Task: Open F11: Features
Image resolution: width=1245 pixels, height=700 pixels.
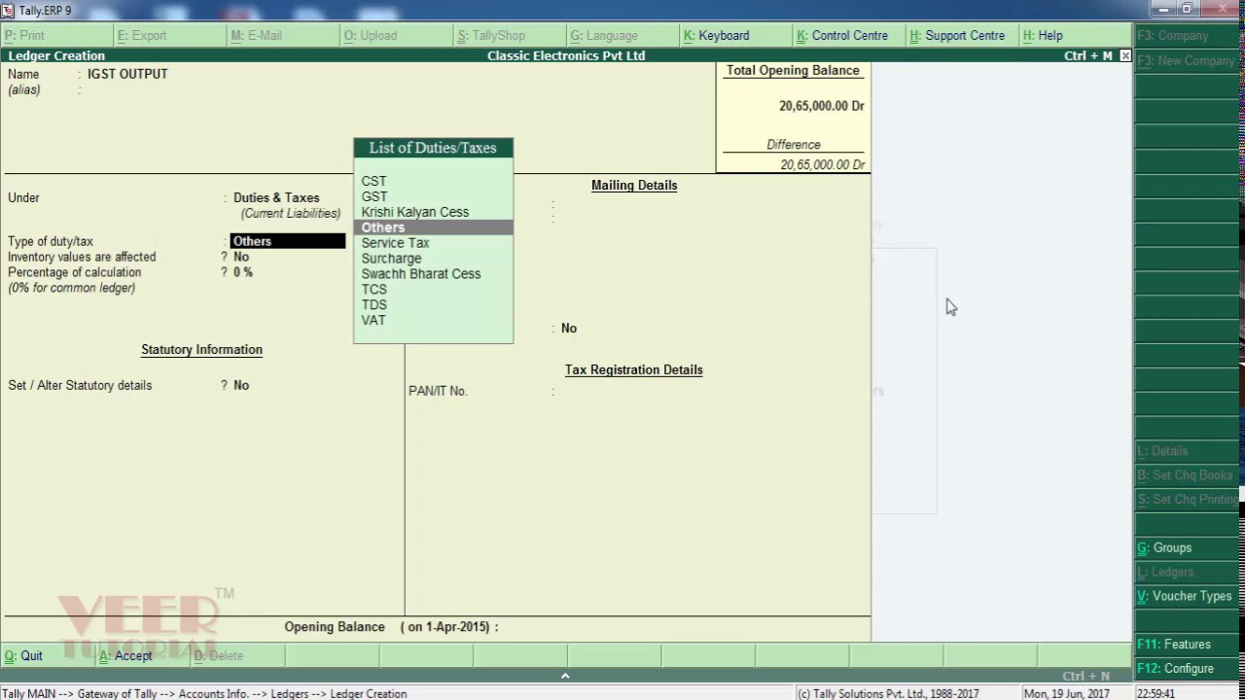Action: (1188, 645)
